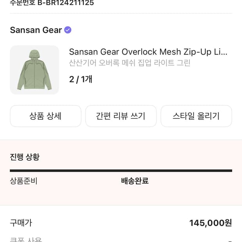The width and height of the screenshot is (242, 242).
Task: Click the purple verified badge beside Sansan Gear
Action: click(x=68, y=30)
